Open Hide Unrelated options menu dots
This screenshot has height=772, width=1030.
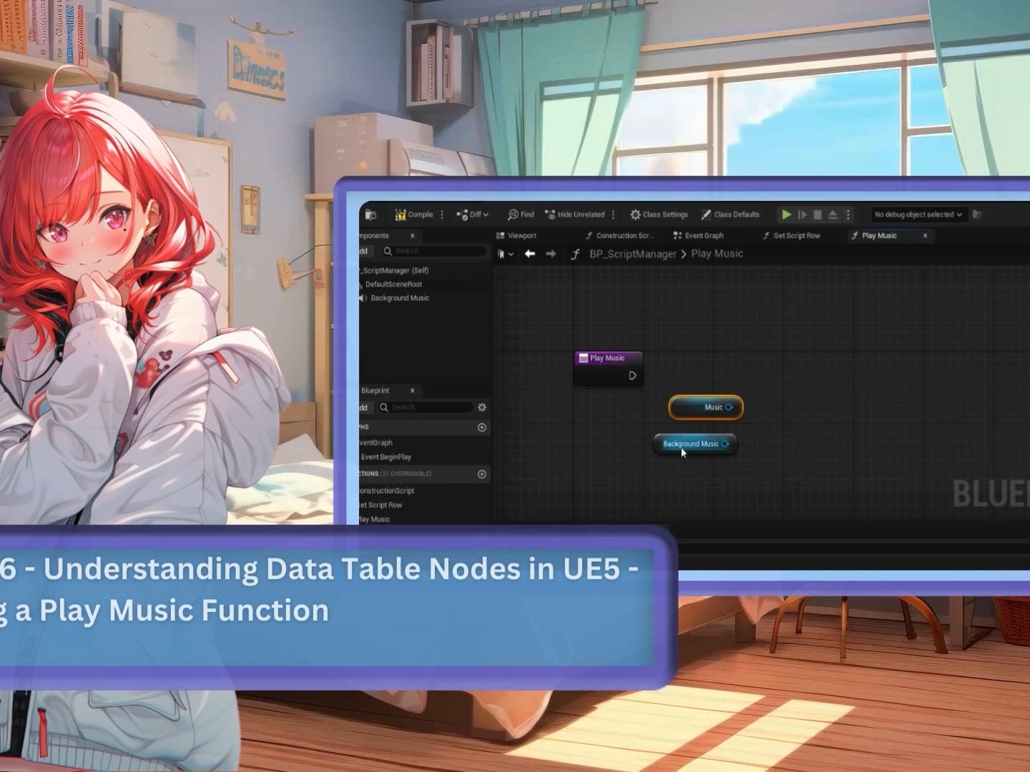tap(613, 214)
